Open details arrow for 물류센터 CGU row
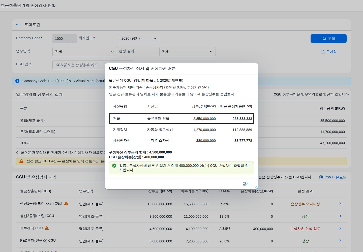The height and width of the screenshot is (252, 363). 340,228
